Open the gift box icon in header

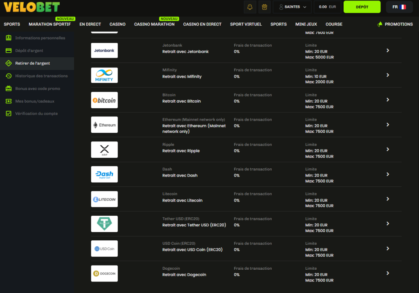[264, 7]
